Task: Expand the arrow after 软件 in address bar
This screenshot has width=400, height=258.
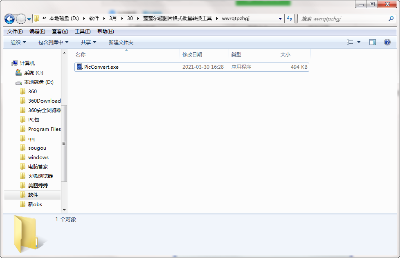Action: (104, 19)
